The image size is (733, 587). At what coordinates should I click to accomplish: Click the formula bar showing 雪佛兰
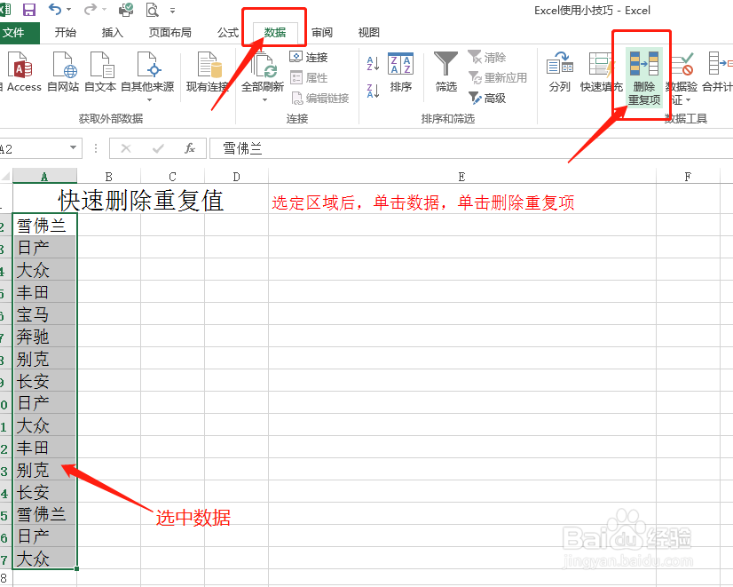tap(471, 148)
